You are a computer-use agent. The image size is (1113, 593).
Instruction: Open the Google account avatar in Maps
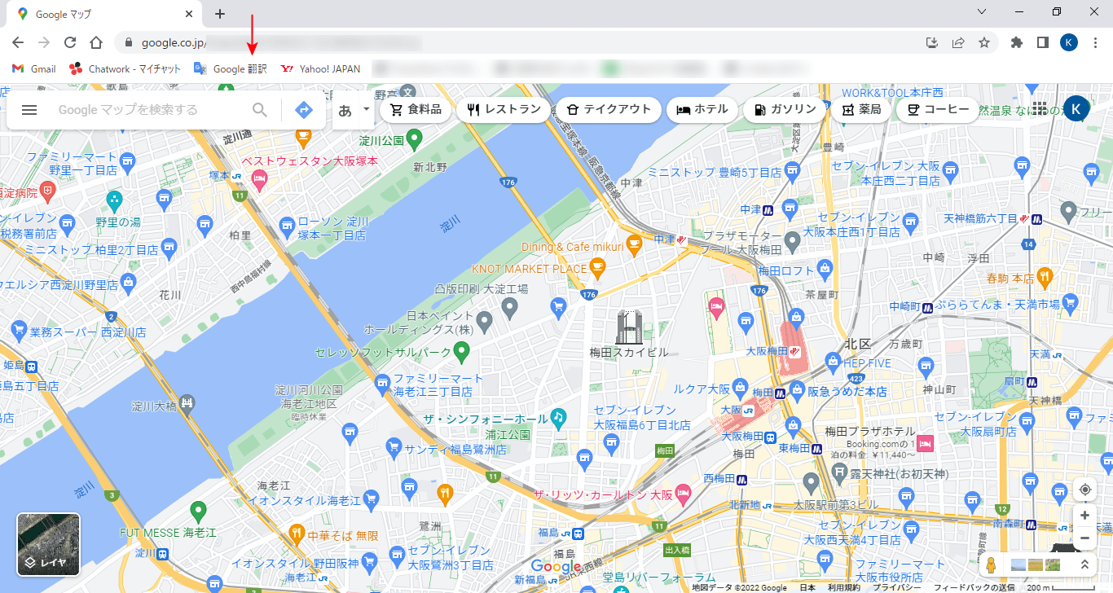pyautogui.click(x=1076, y=108)
